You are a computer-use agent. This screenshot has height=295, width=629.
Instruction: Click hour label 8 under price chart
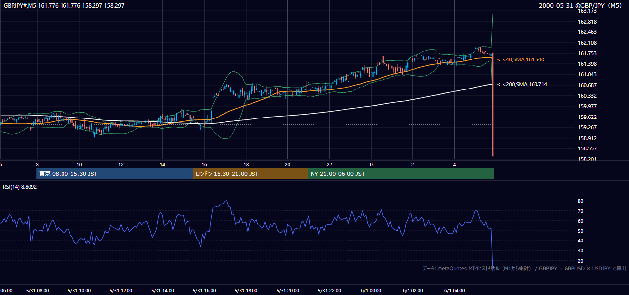[x=37, y=164]
